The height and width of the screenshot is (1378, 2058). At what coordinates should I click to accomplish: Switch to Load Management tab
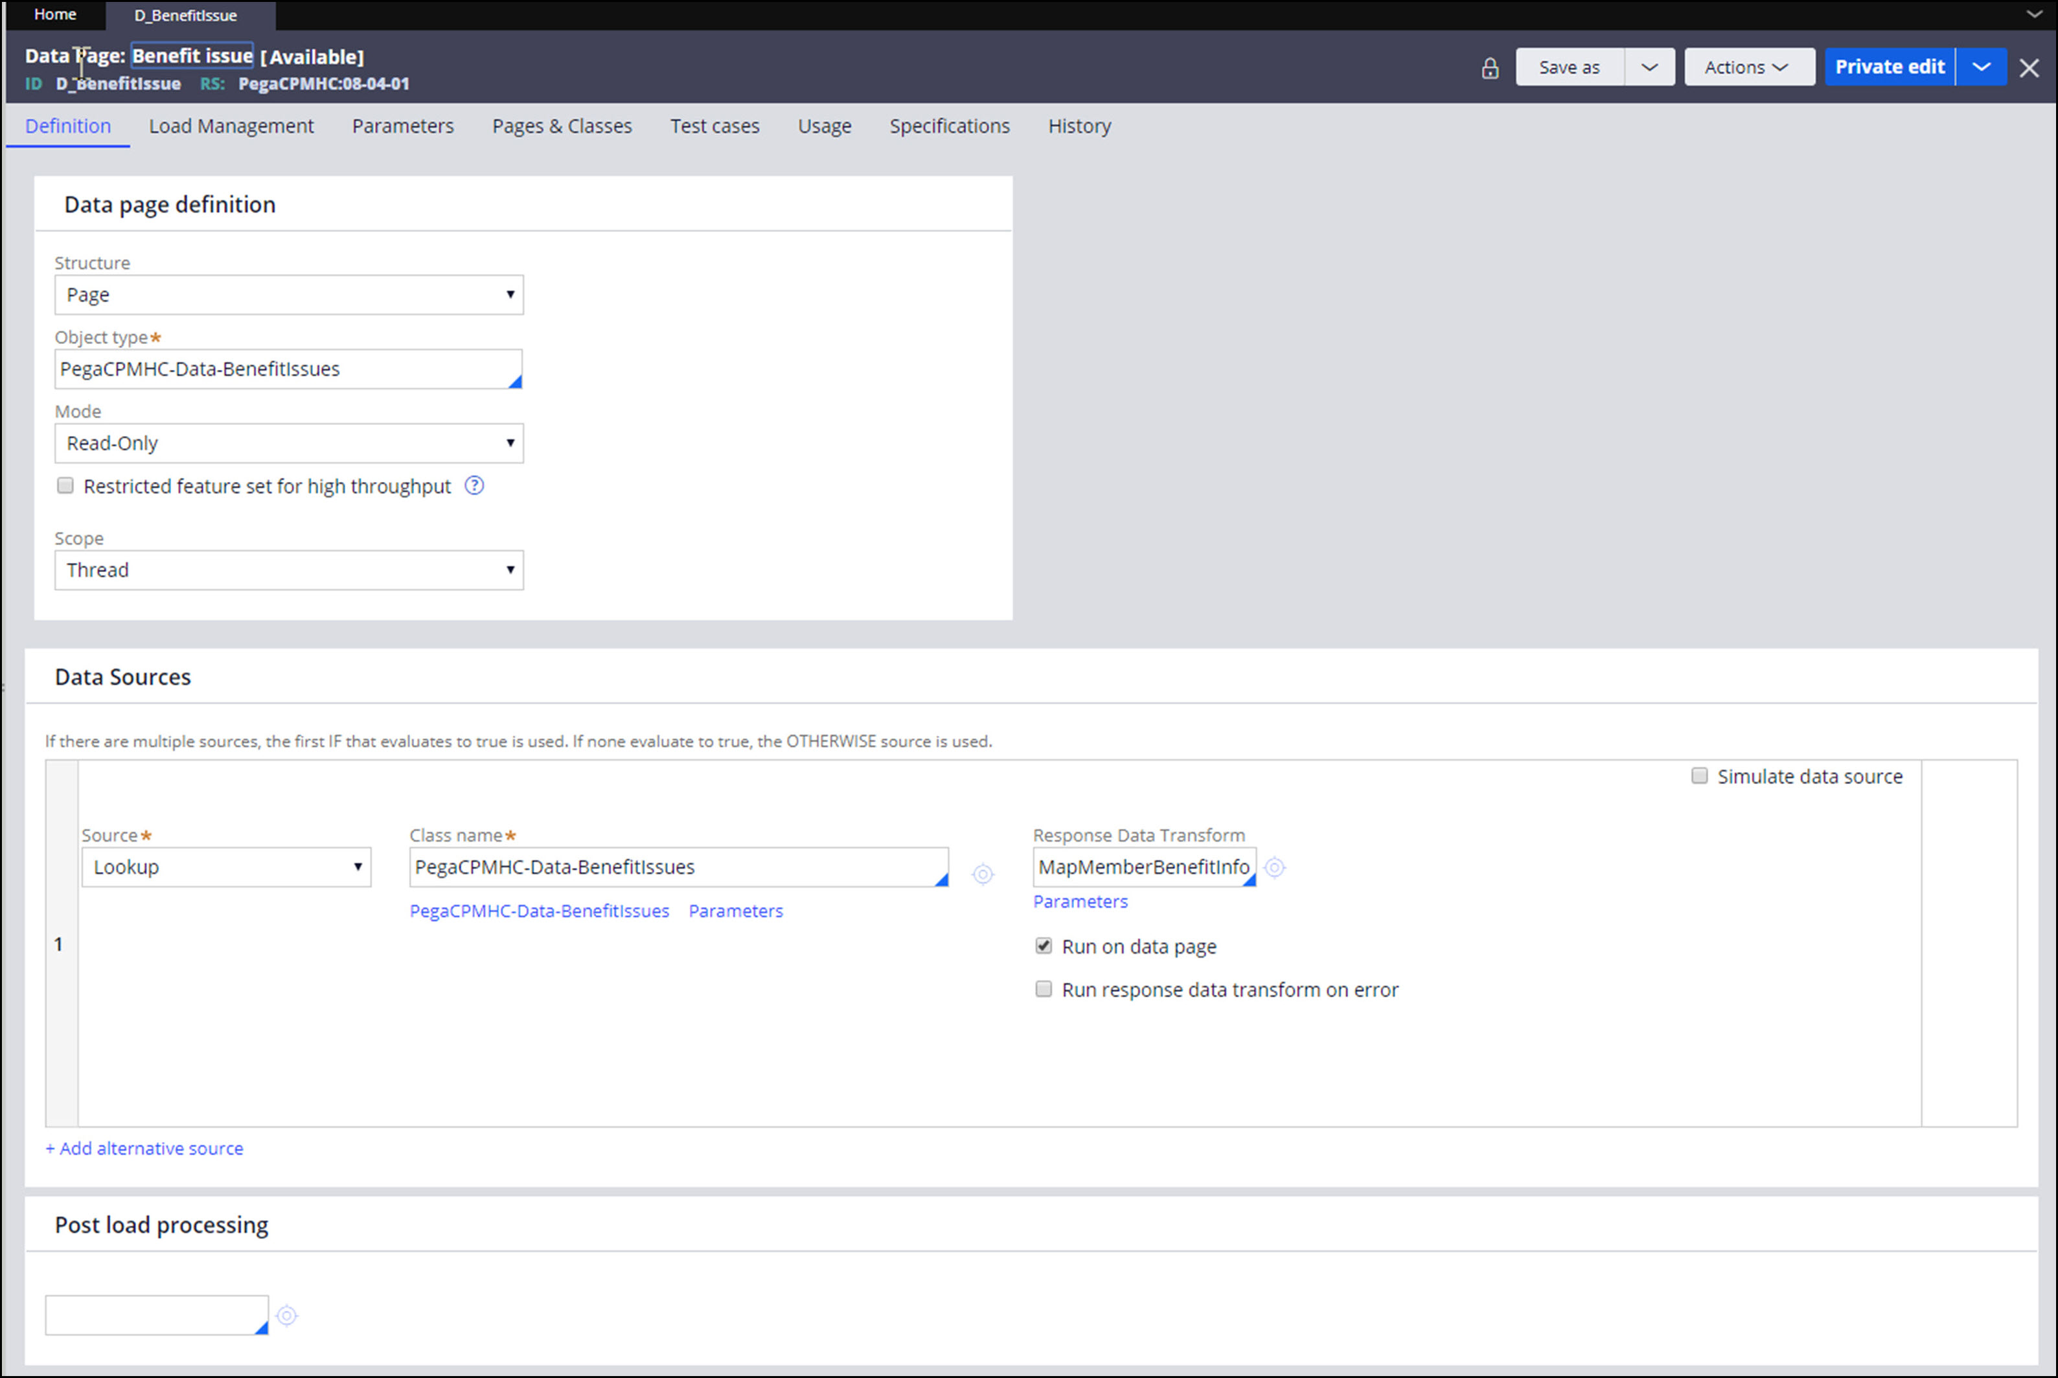(231, 126)
